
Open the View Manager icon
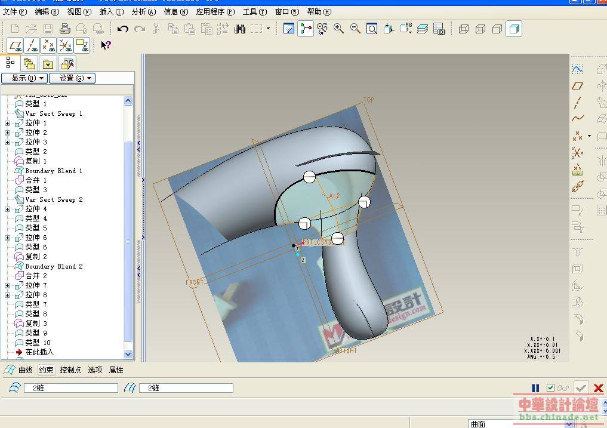[x=439, y=29]
